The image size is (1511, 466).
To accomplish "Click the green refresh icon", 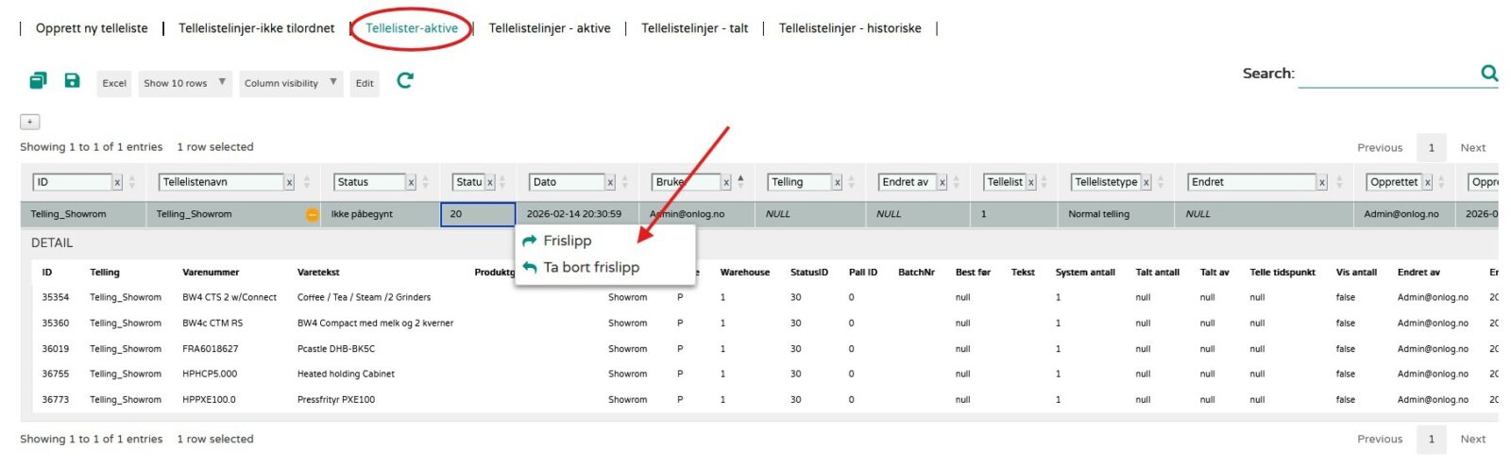I will click(405, 81).
